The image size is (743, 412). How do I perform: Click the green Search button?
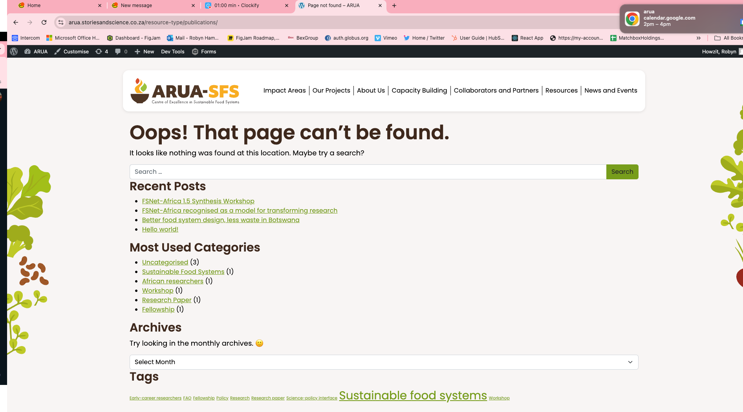[x=622, y=171]
